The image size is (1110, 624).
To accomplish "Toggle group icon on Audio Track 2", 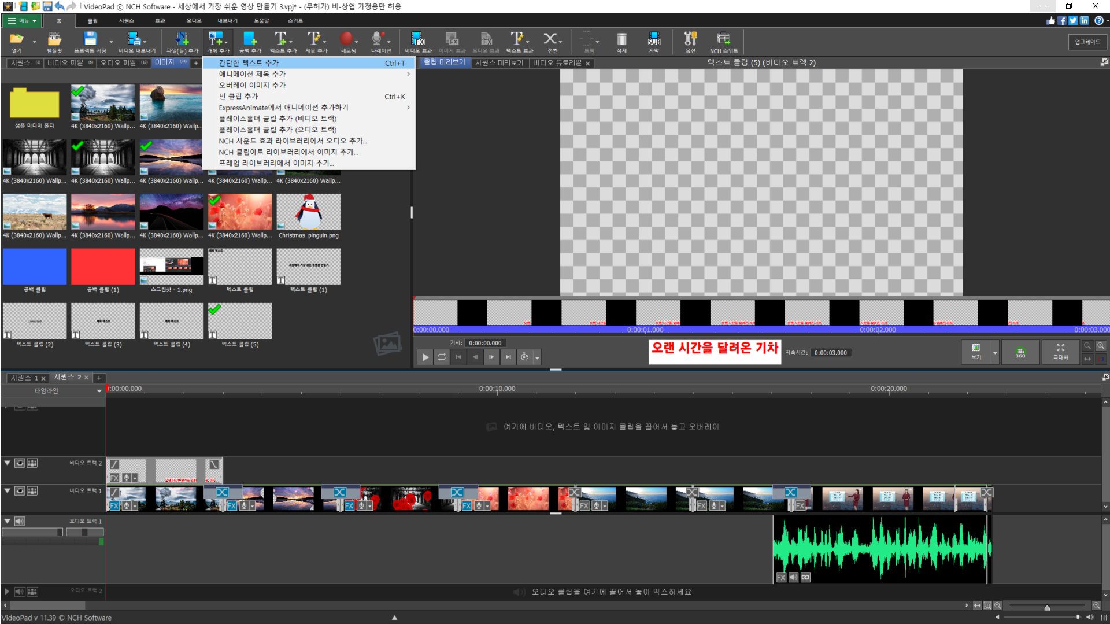I will pos(32,592).
